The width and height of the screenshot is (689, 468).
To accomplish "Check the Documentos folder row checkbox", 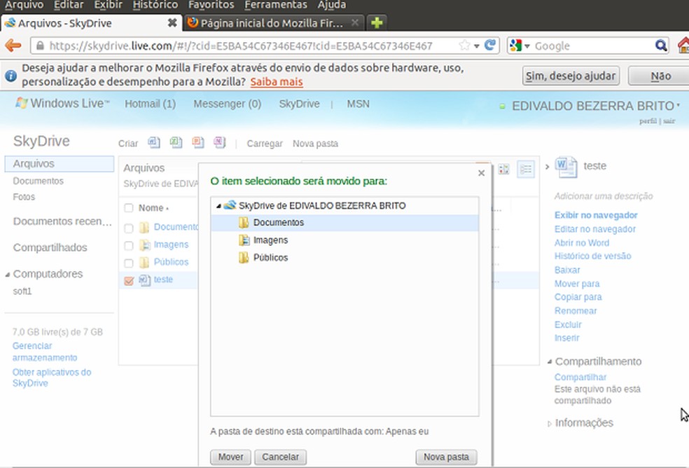I will pos(129,228).
